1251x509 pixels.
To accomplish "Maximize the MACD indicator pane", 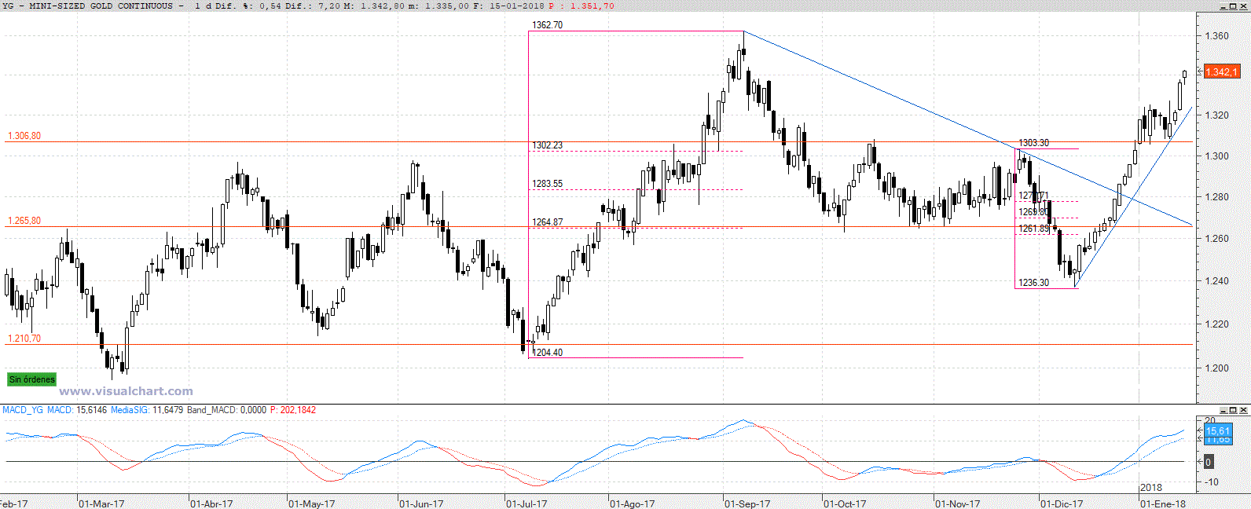I will tap(1234, 410).
